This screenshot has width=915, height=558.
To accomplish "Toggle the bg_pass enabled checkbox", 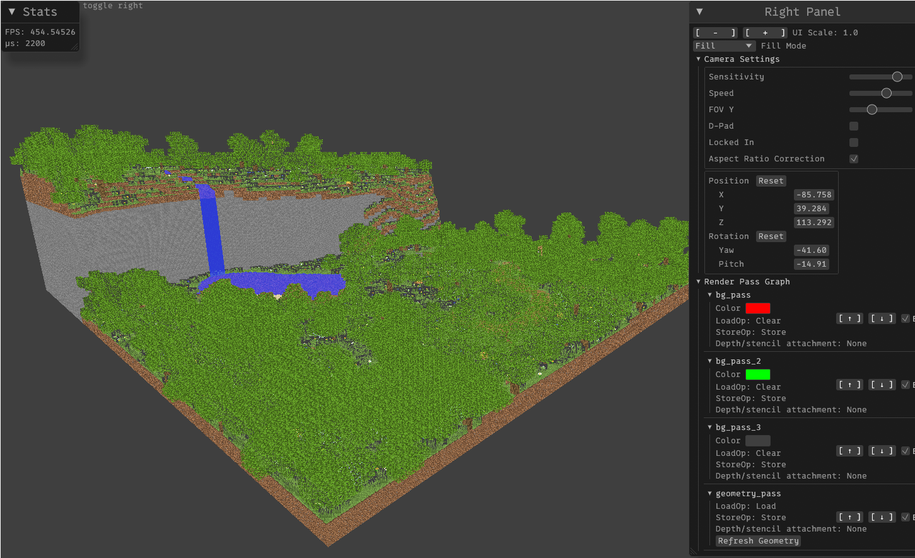I will (x=905, y=318).
